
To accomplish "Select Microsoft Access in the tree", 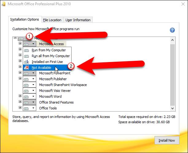I will click(51, 44).
